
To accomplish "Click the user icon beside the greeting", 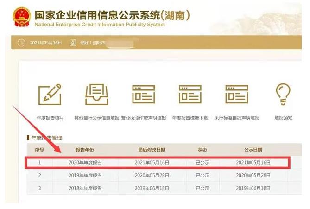I will point(72,43).
